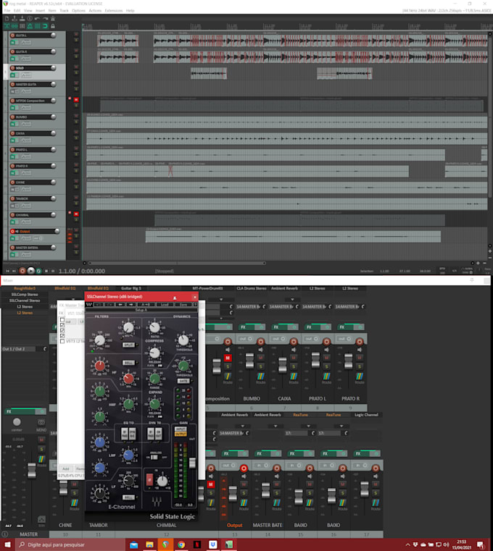This screenshot has width=493, height=551.
Task: Click the transport Stop button
Action: click(x=46, y=271)
